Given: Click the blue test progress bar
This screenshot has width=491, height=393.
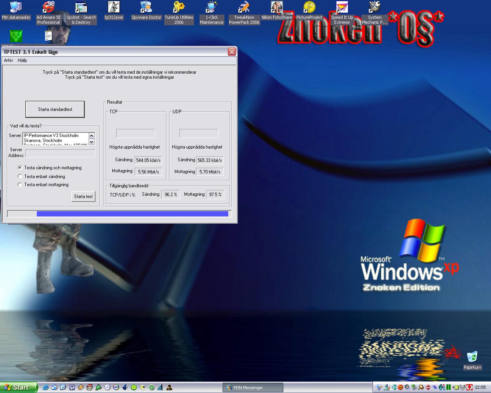Looking at the screenshot, I should (132, 214).
